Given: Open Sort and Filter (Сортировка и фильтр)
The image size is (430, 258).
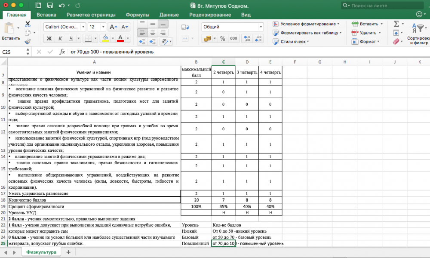Looking at the screenshot, I should pos(419,33).
